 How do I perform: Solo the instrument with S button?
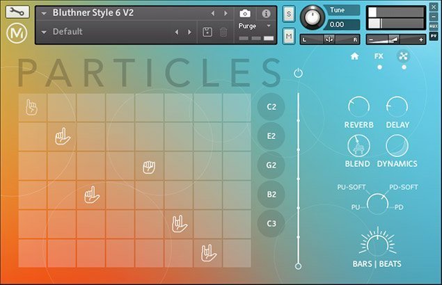click(x=289, y=14)
